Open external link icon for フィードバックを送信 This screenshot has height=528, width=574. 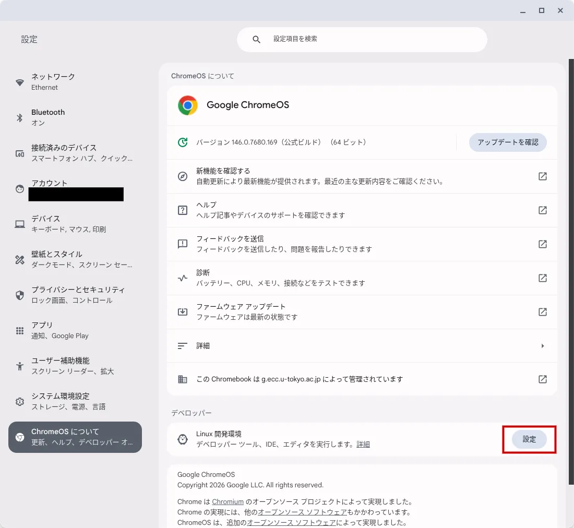[543, 244]
